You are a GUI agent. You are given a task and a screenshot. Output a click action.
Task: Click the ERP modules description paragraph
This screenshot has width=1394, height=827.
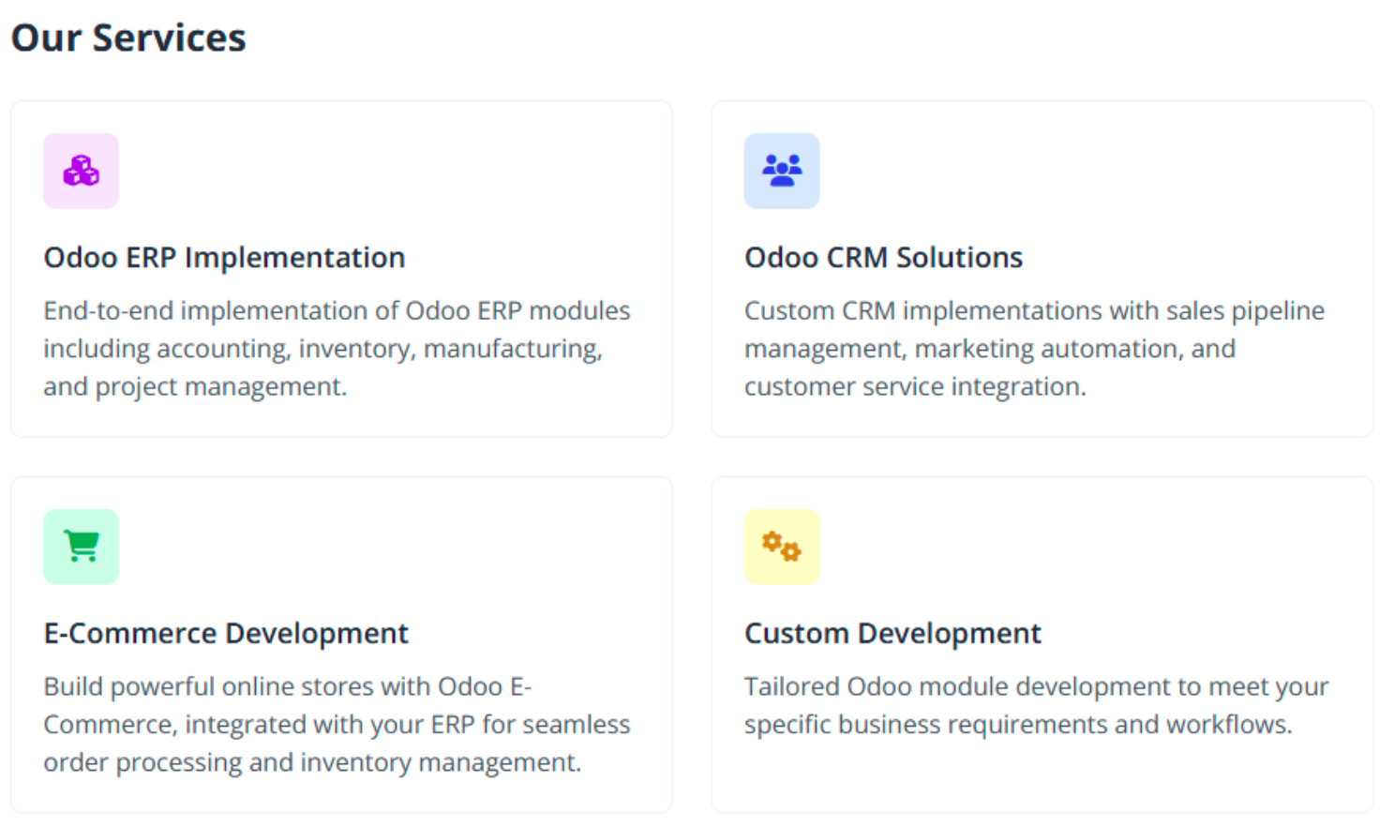(337, 349)
